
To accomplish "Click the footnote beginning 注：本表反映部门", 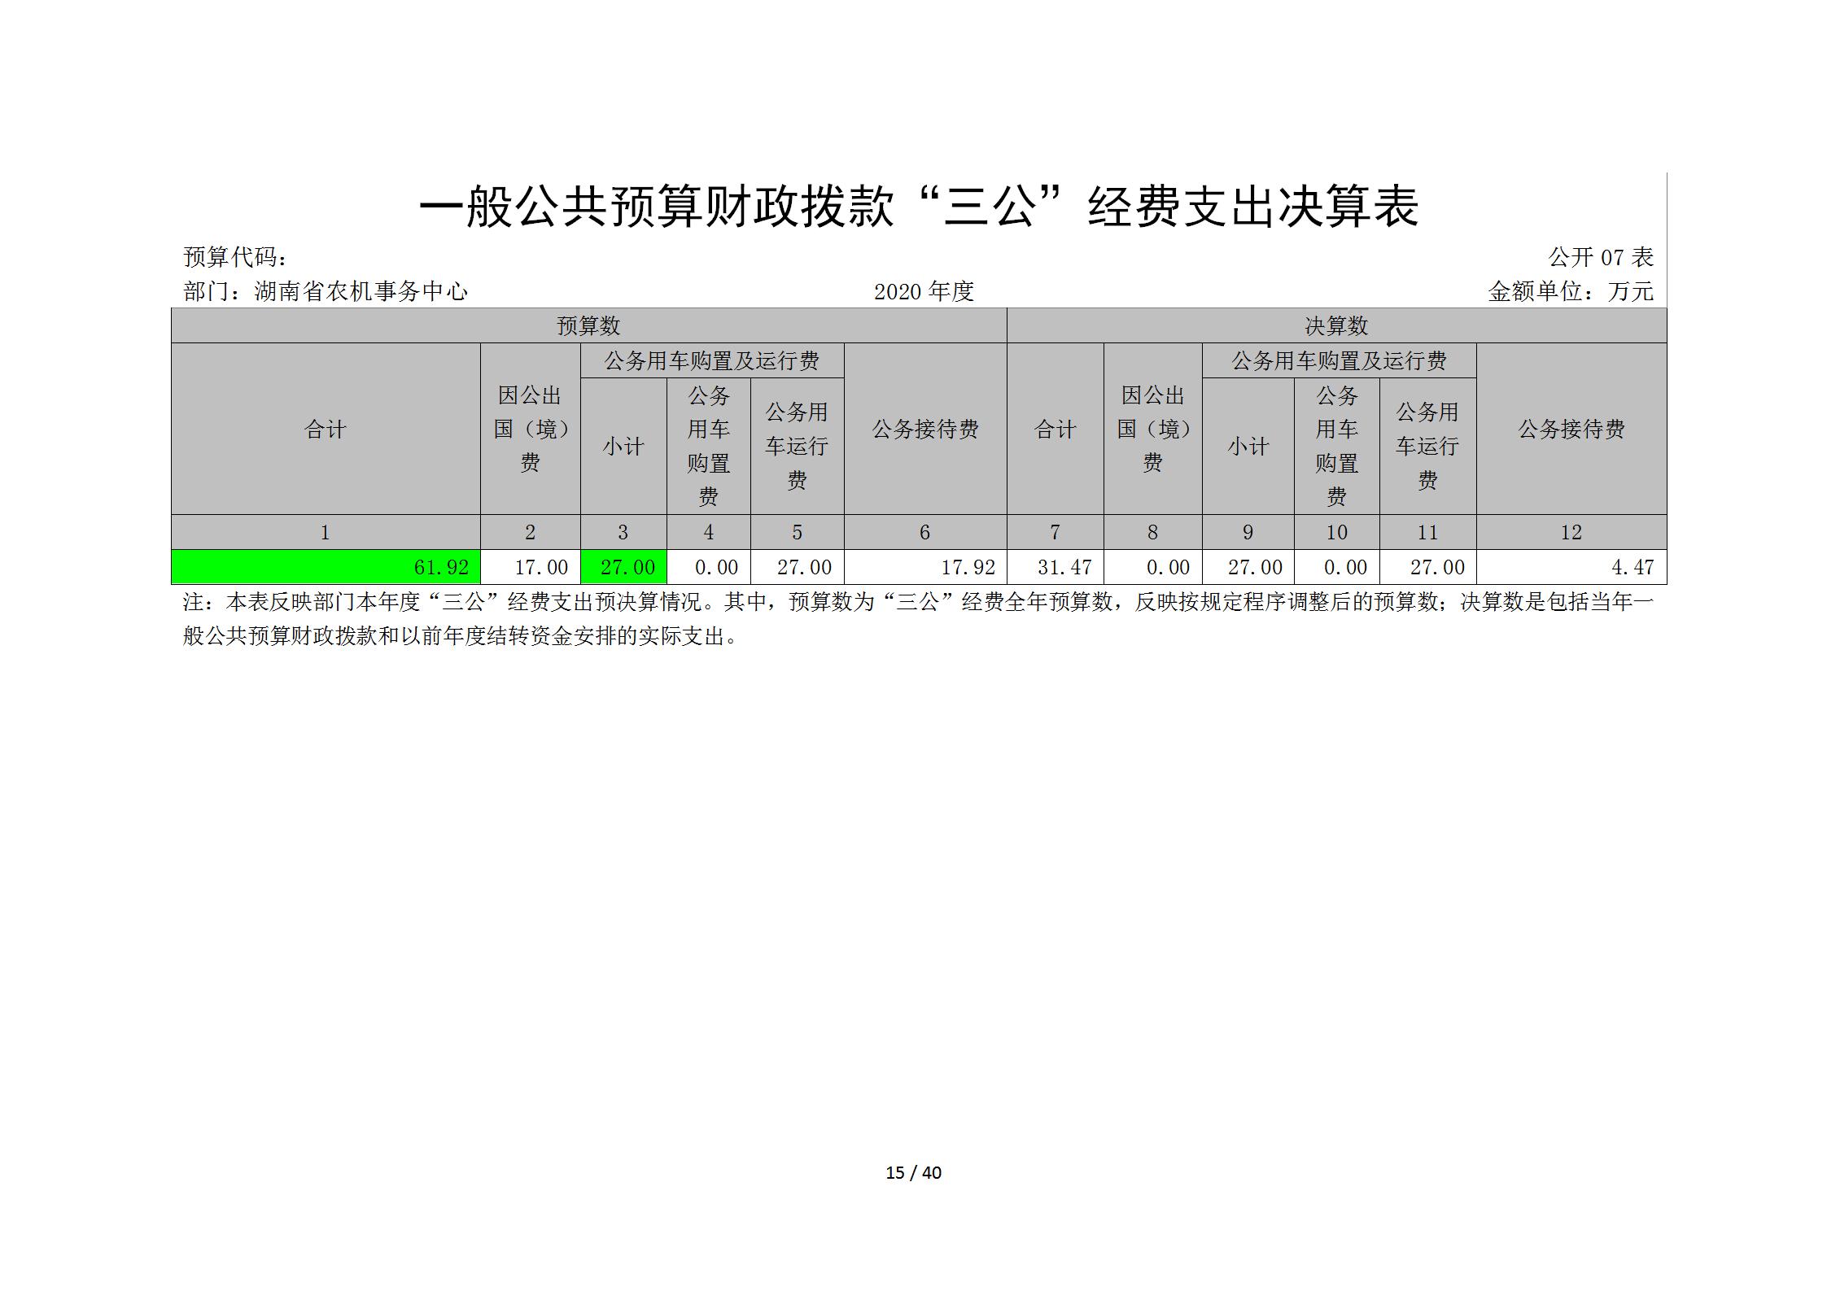I will tap(919, 619).
